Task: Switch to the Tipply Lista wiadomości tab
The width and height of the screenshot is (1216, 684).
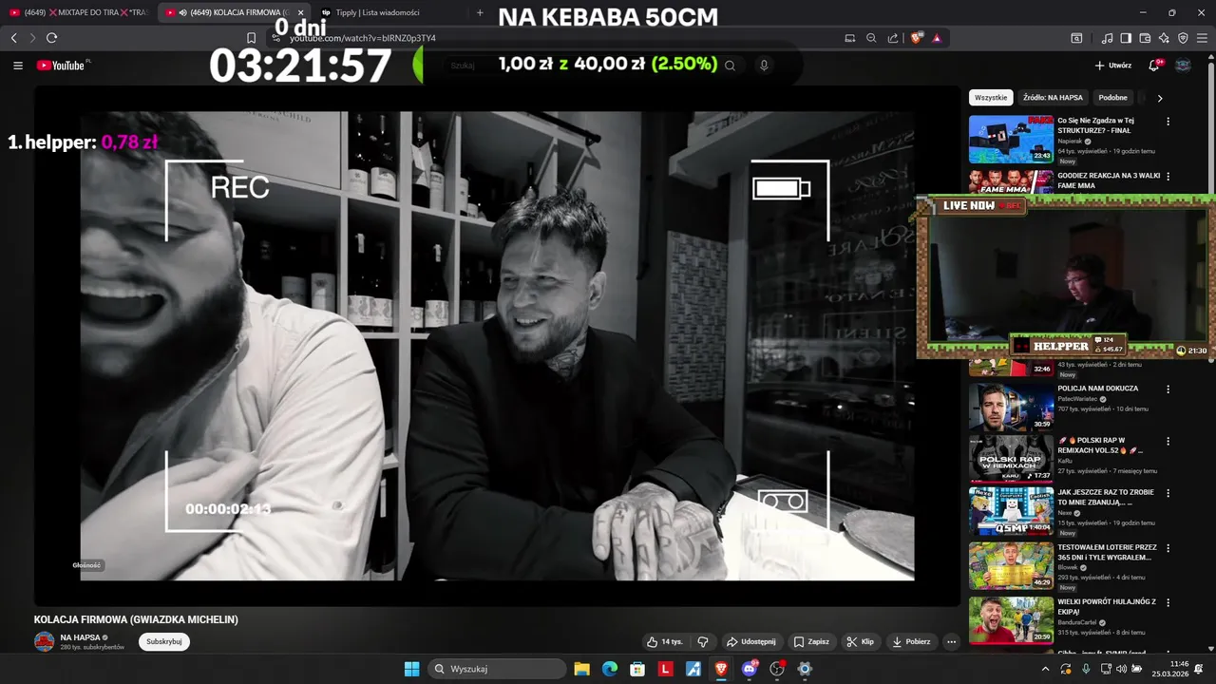Action: click(x=377, y=12)
